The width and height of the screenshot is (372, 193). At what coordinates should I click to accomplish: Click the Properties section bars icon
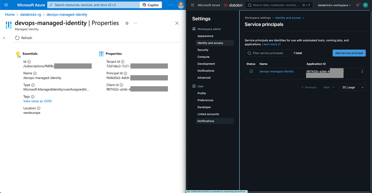[101, 54]
